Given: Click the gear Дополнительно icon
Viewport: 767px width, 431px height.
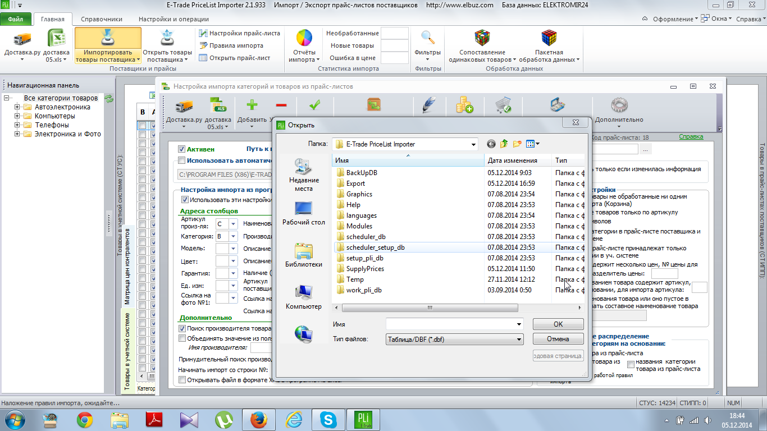Looking at the screenshot, I should click(x=619, y=105).
